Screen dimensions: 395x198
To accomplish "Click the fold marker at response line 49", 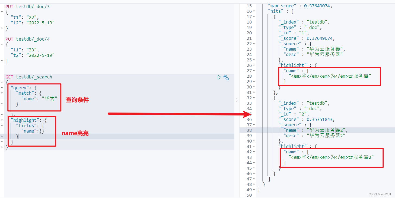I will coord(254,190).
